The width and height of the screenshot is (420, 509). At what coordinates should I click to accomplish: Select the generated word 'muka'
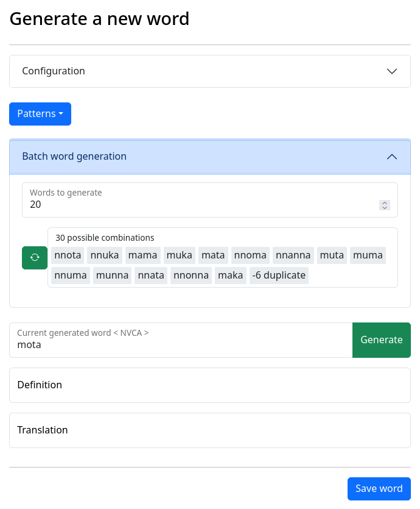(179, 255)
